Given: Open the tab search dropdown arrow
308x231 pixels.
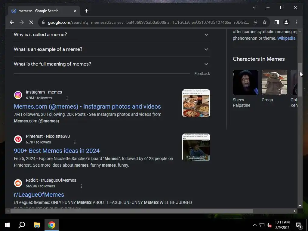Looking at the screenshot, I should point(254,8).
